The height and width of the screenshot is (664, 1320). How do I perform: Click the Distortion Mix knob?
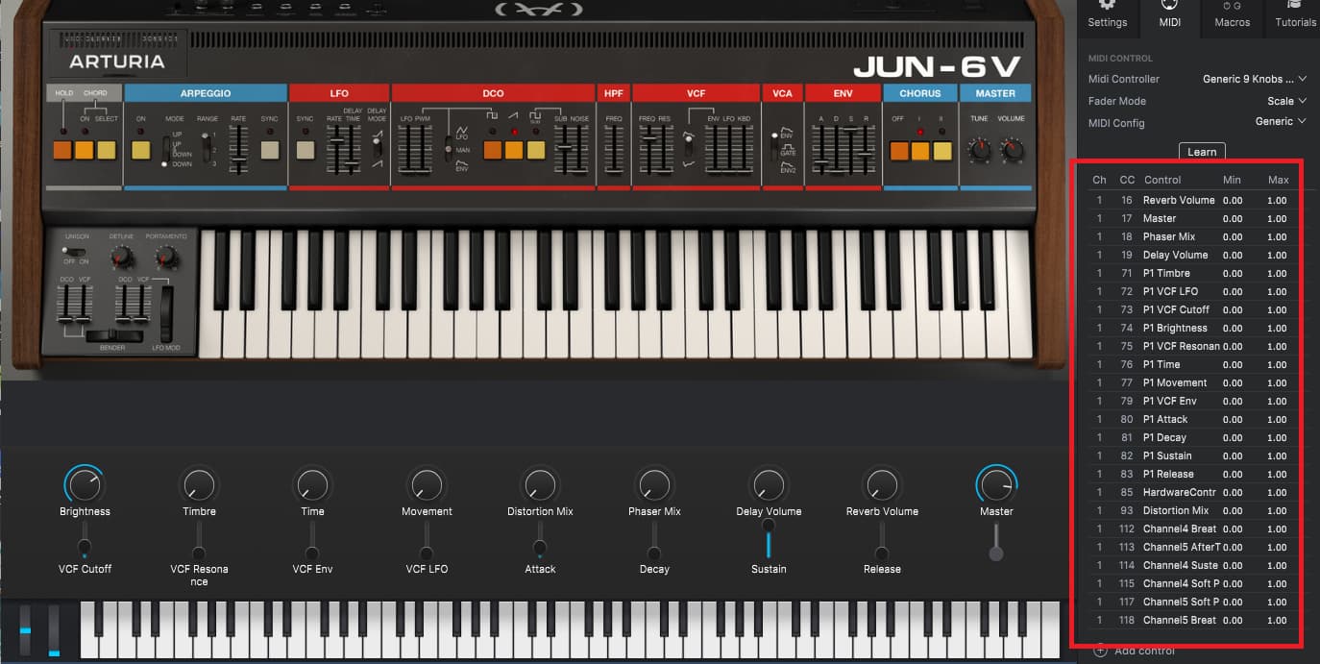(540, 485)
